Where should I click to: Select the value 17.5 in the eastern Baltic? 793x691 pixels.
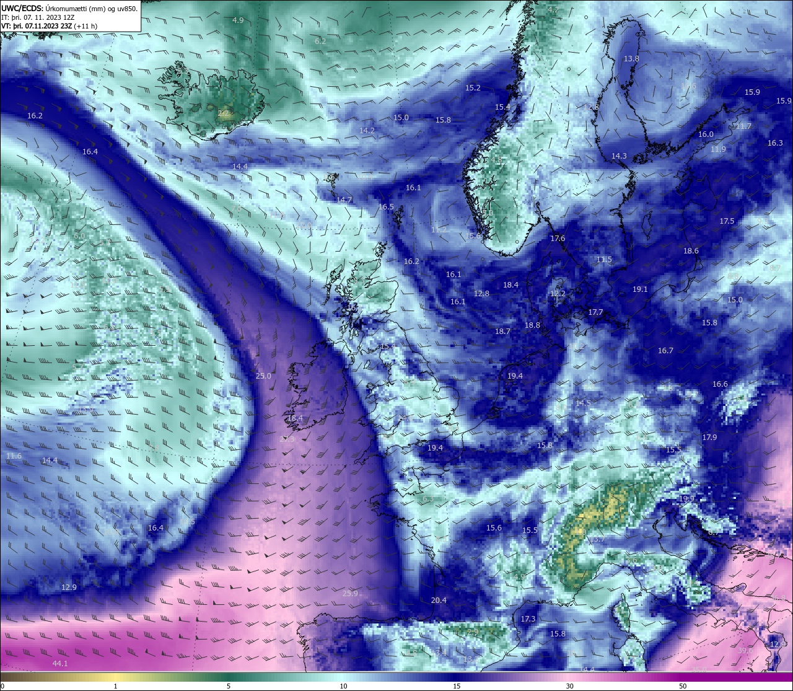(x=727, y=221)
